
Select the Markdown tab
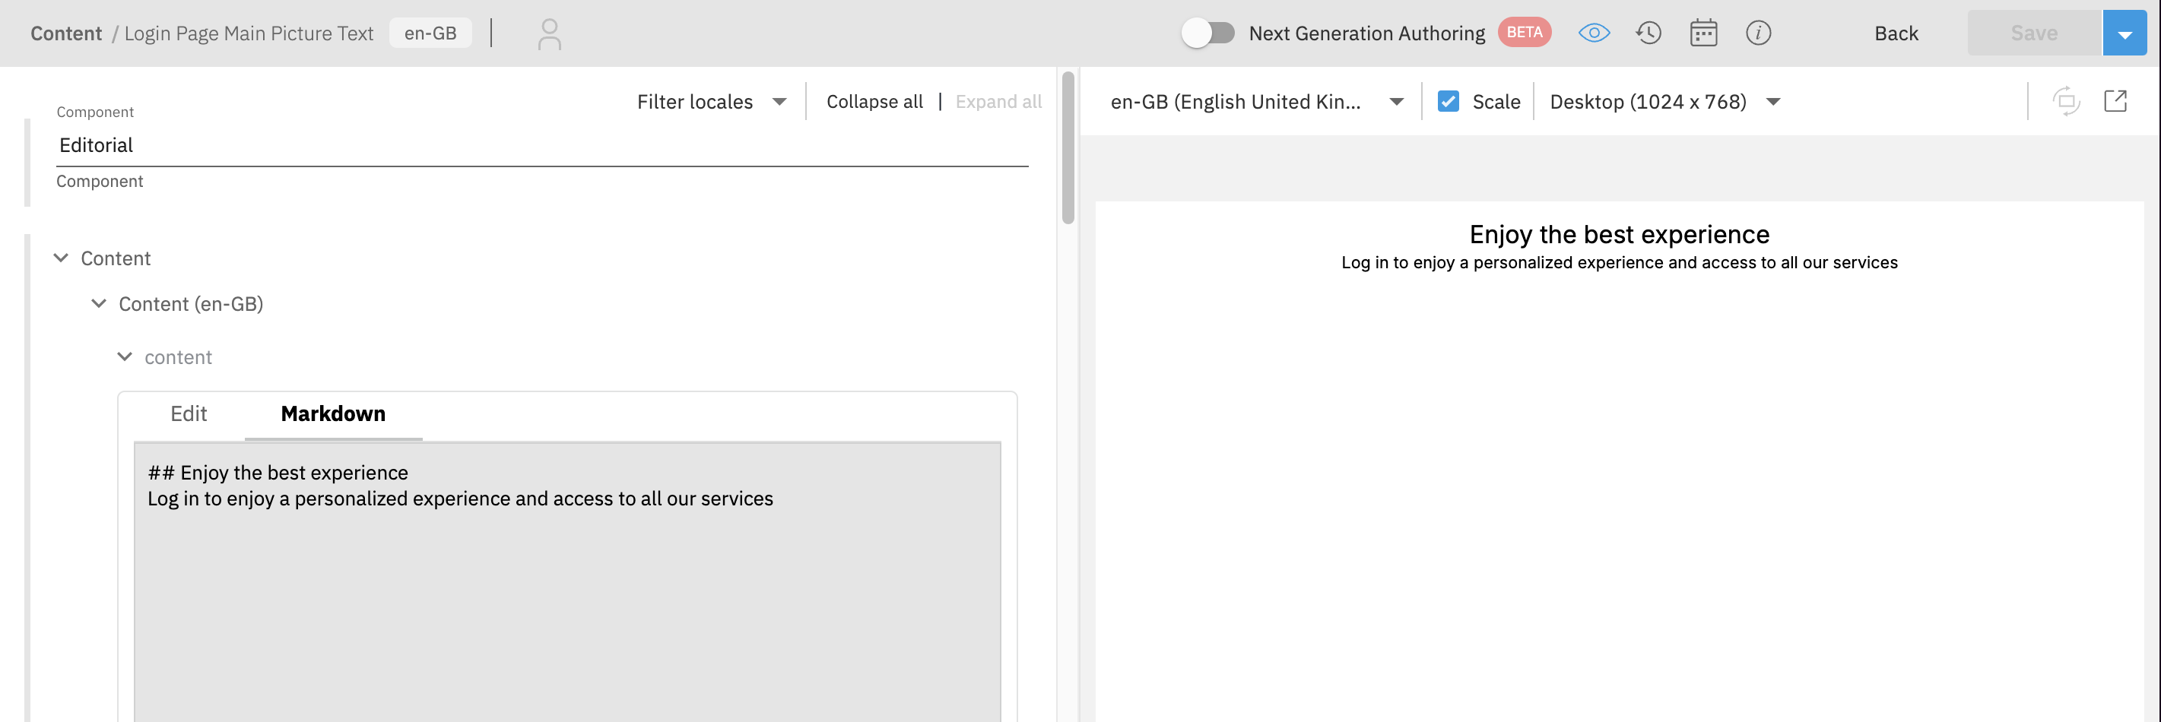333,413
